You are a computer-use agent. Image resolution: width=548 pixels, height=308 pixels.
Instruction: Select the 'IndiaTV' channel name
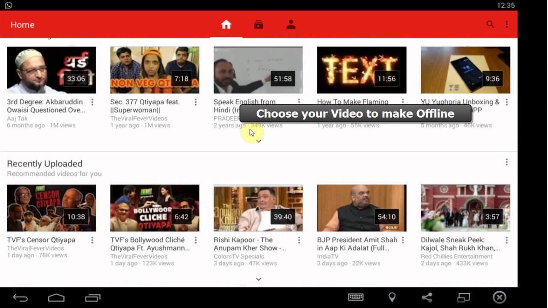328,257
